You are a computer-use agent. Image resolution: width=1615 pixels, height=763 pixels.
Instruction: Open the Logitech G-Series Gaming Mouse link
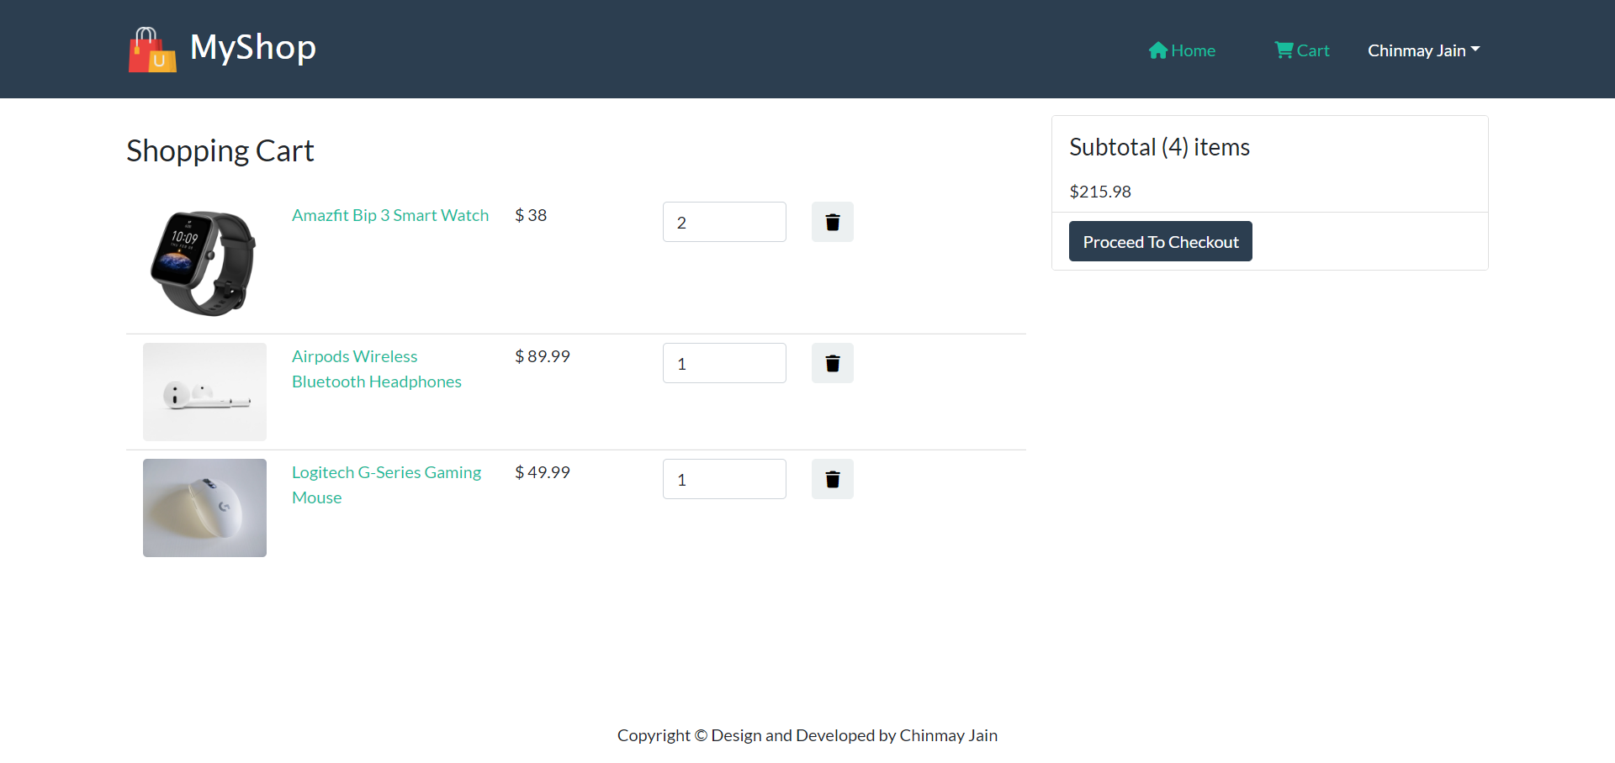386,484
